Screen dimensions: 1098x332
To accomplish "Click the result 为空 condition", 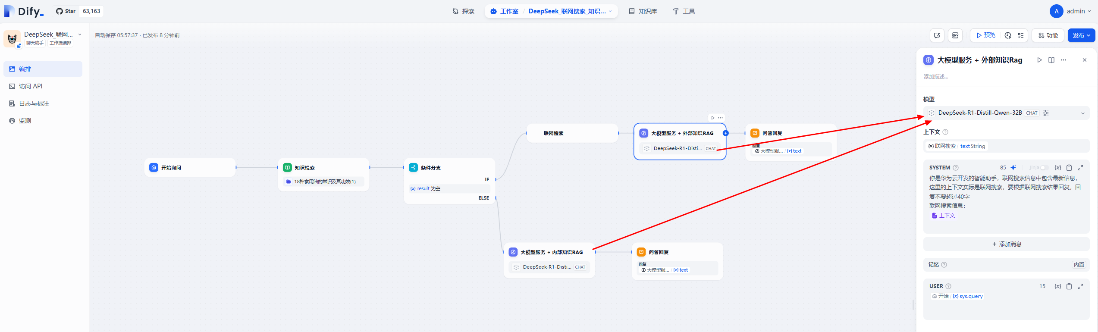I will [449, 188].
